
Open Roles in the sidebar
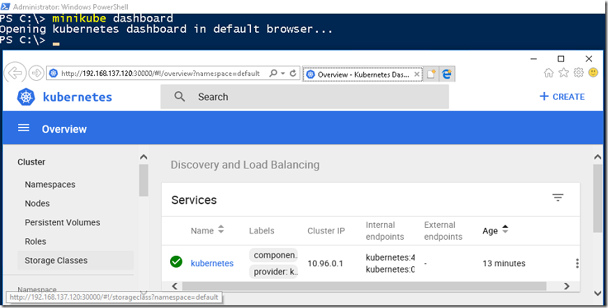(x=36, y=241)
